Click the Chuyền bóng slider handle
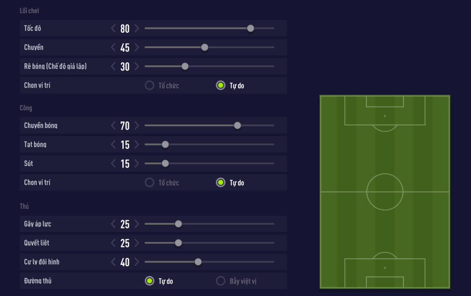 pos(238,125)
